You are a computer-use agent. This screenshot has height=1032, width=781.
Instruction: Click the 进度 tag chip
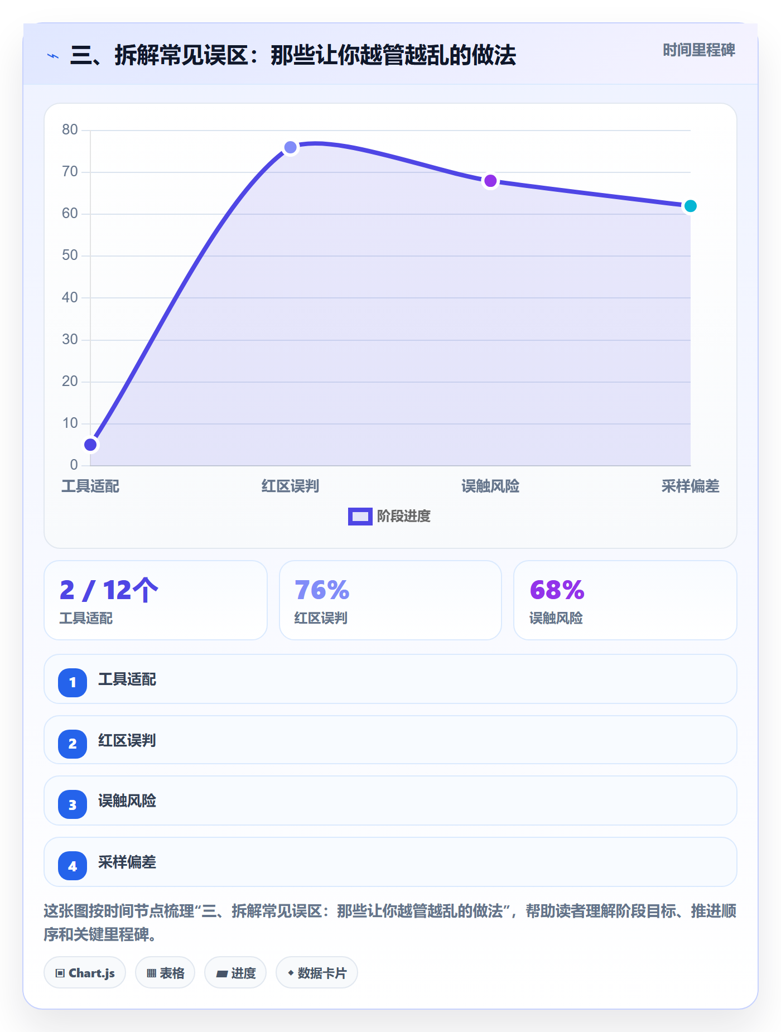235,973
